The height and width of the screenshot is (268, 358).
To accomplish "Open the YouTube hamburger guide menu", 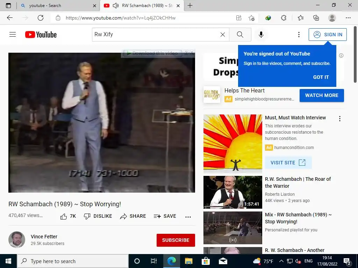I will [x=13, y=35].
